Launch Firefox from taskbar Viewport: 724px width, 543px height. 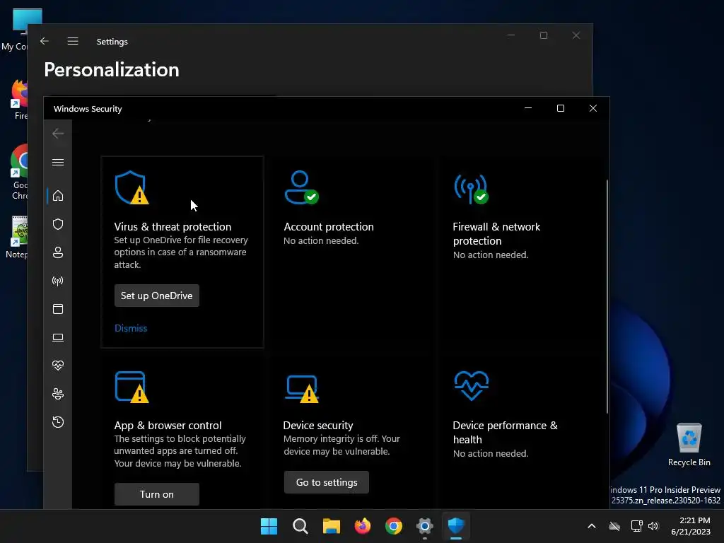pyautogui.click(x=363, y=526)
